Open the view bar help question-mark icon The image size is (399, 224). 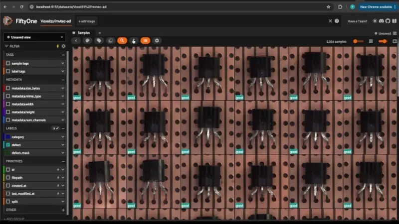pos(337,21)
